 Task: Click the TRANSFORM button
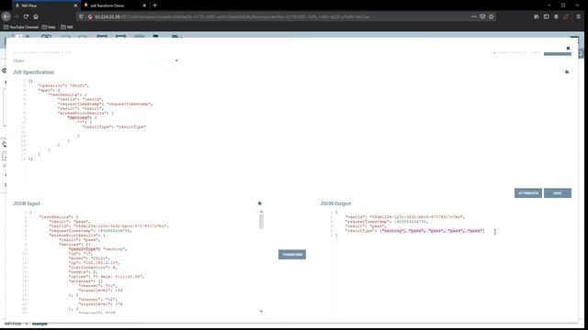click(292, 255)
